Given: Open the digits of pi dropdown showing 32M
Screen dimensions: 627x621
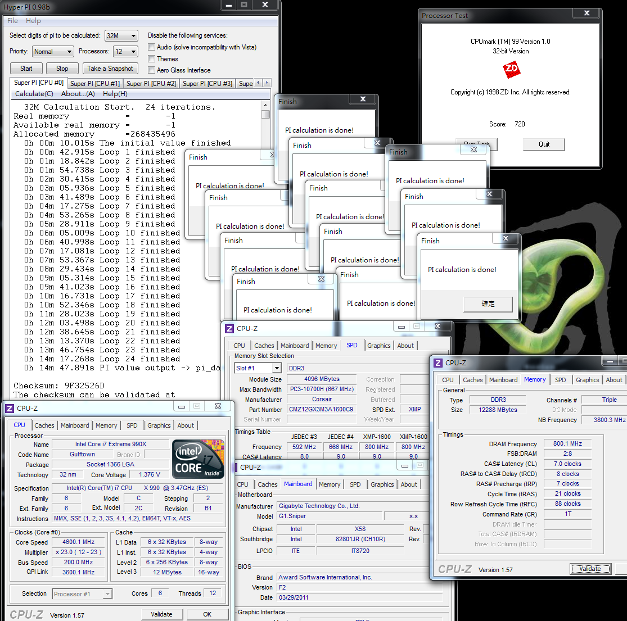Looking at the screenshot, I should click(121, 35).
